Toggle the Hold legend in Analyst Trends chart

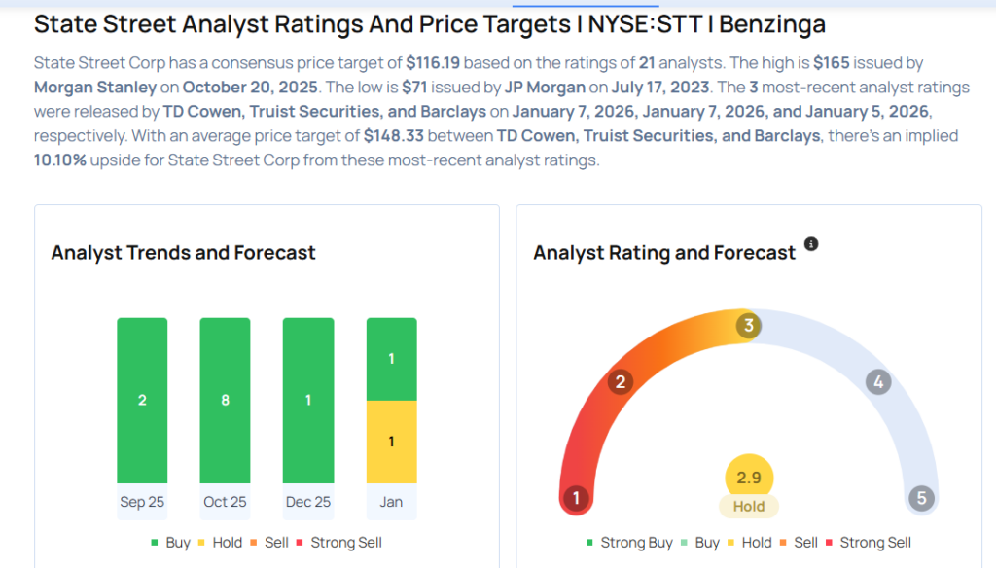[220, 543]
